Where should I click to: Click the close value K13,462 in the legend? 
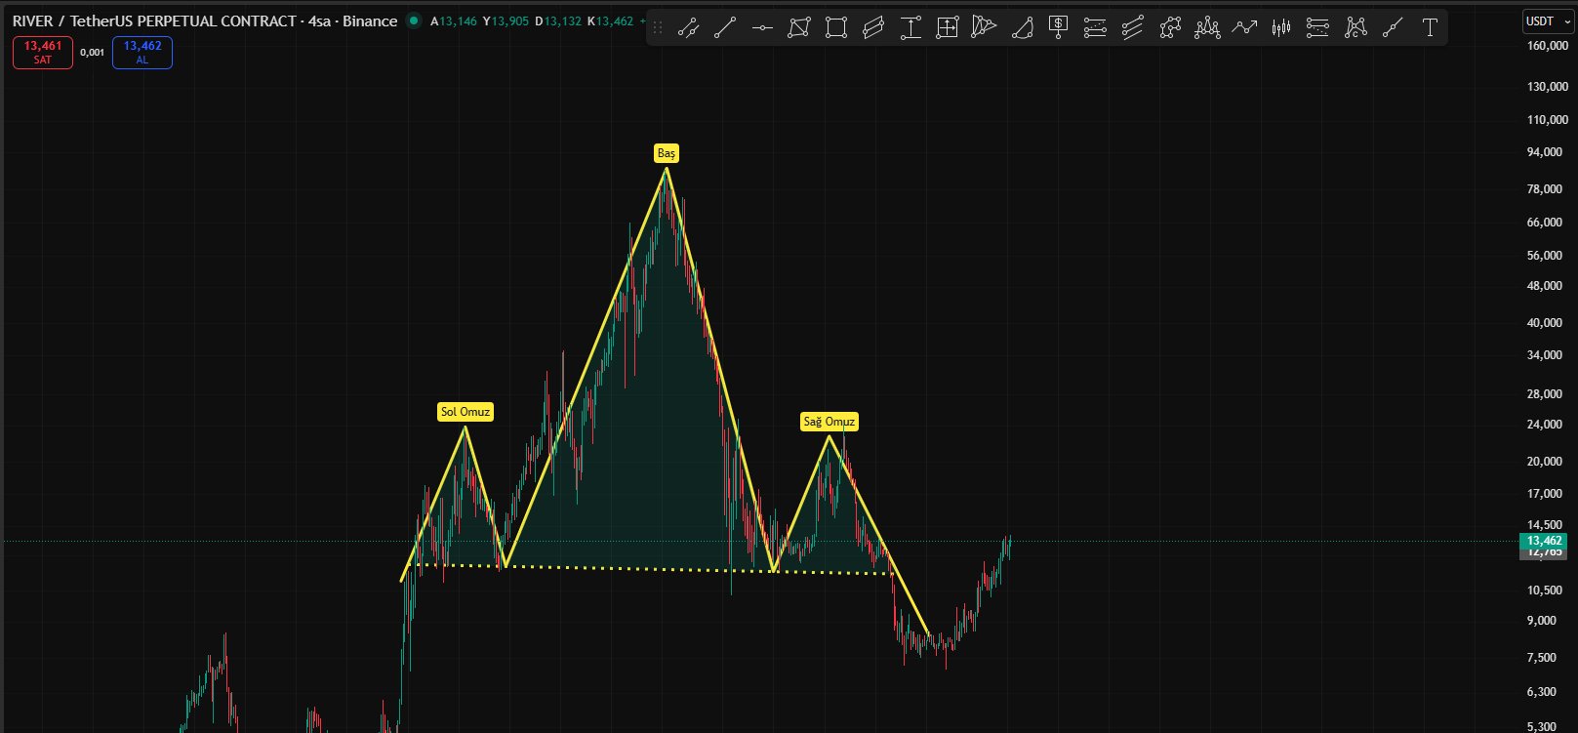tap(611, 20)
